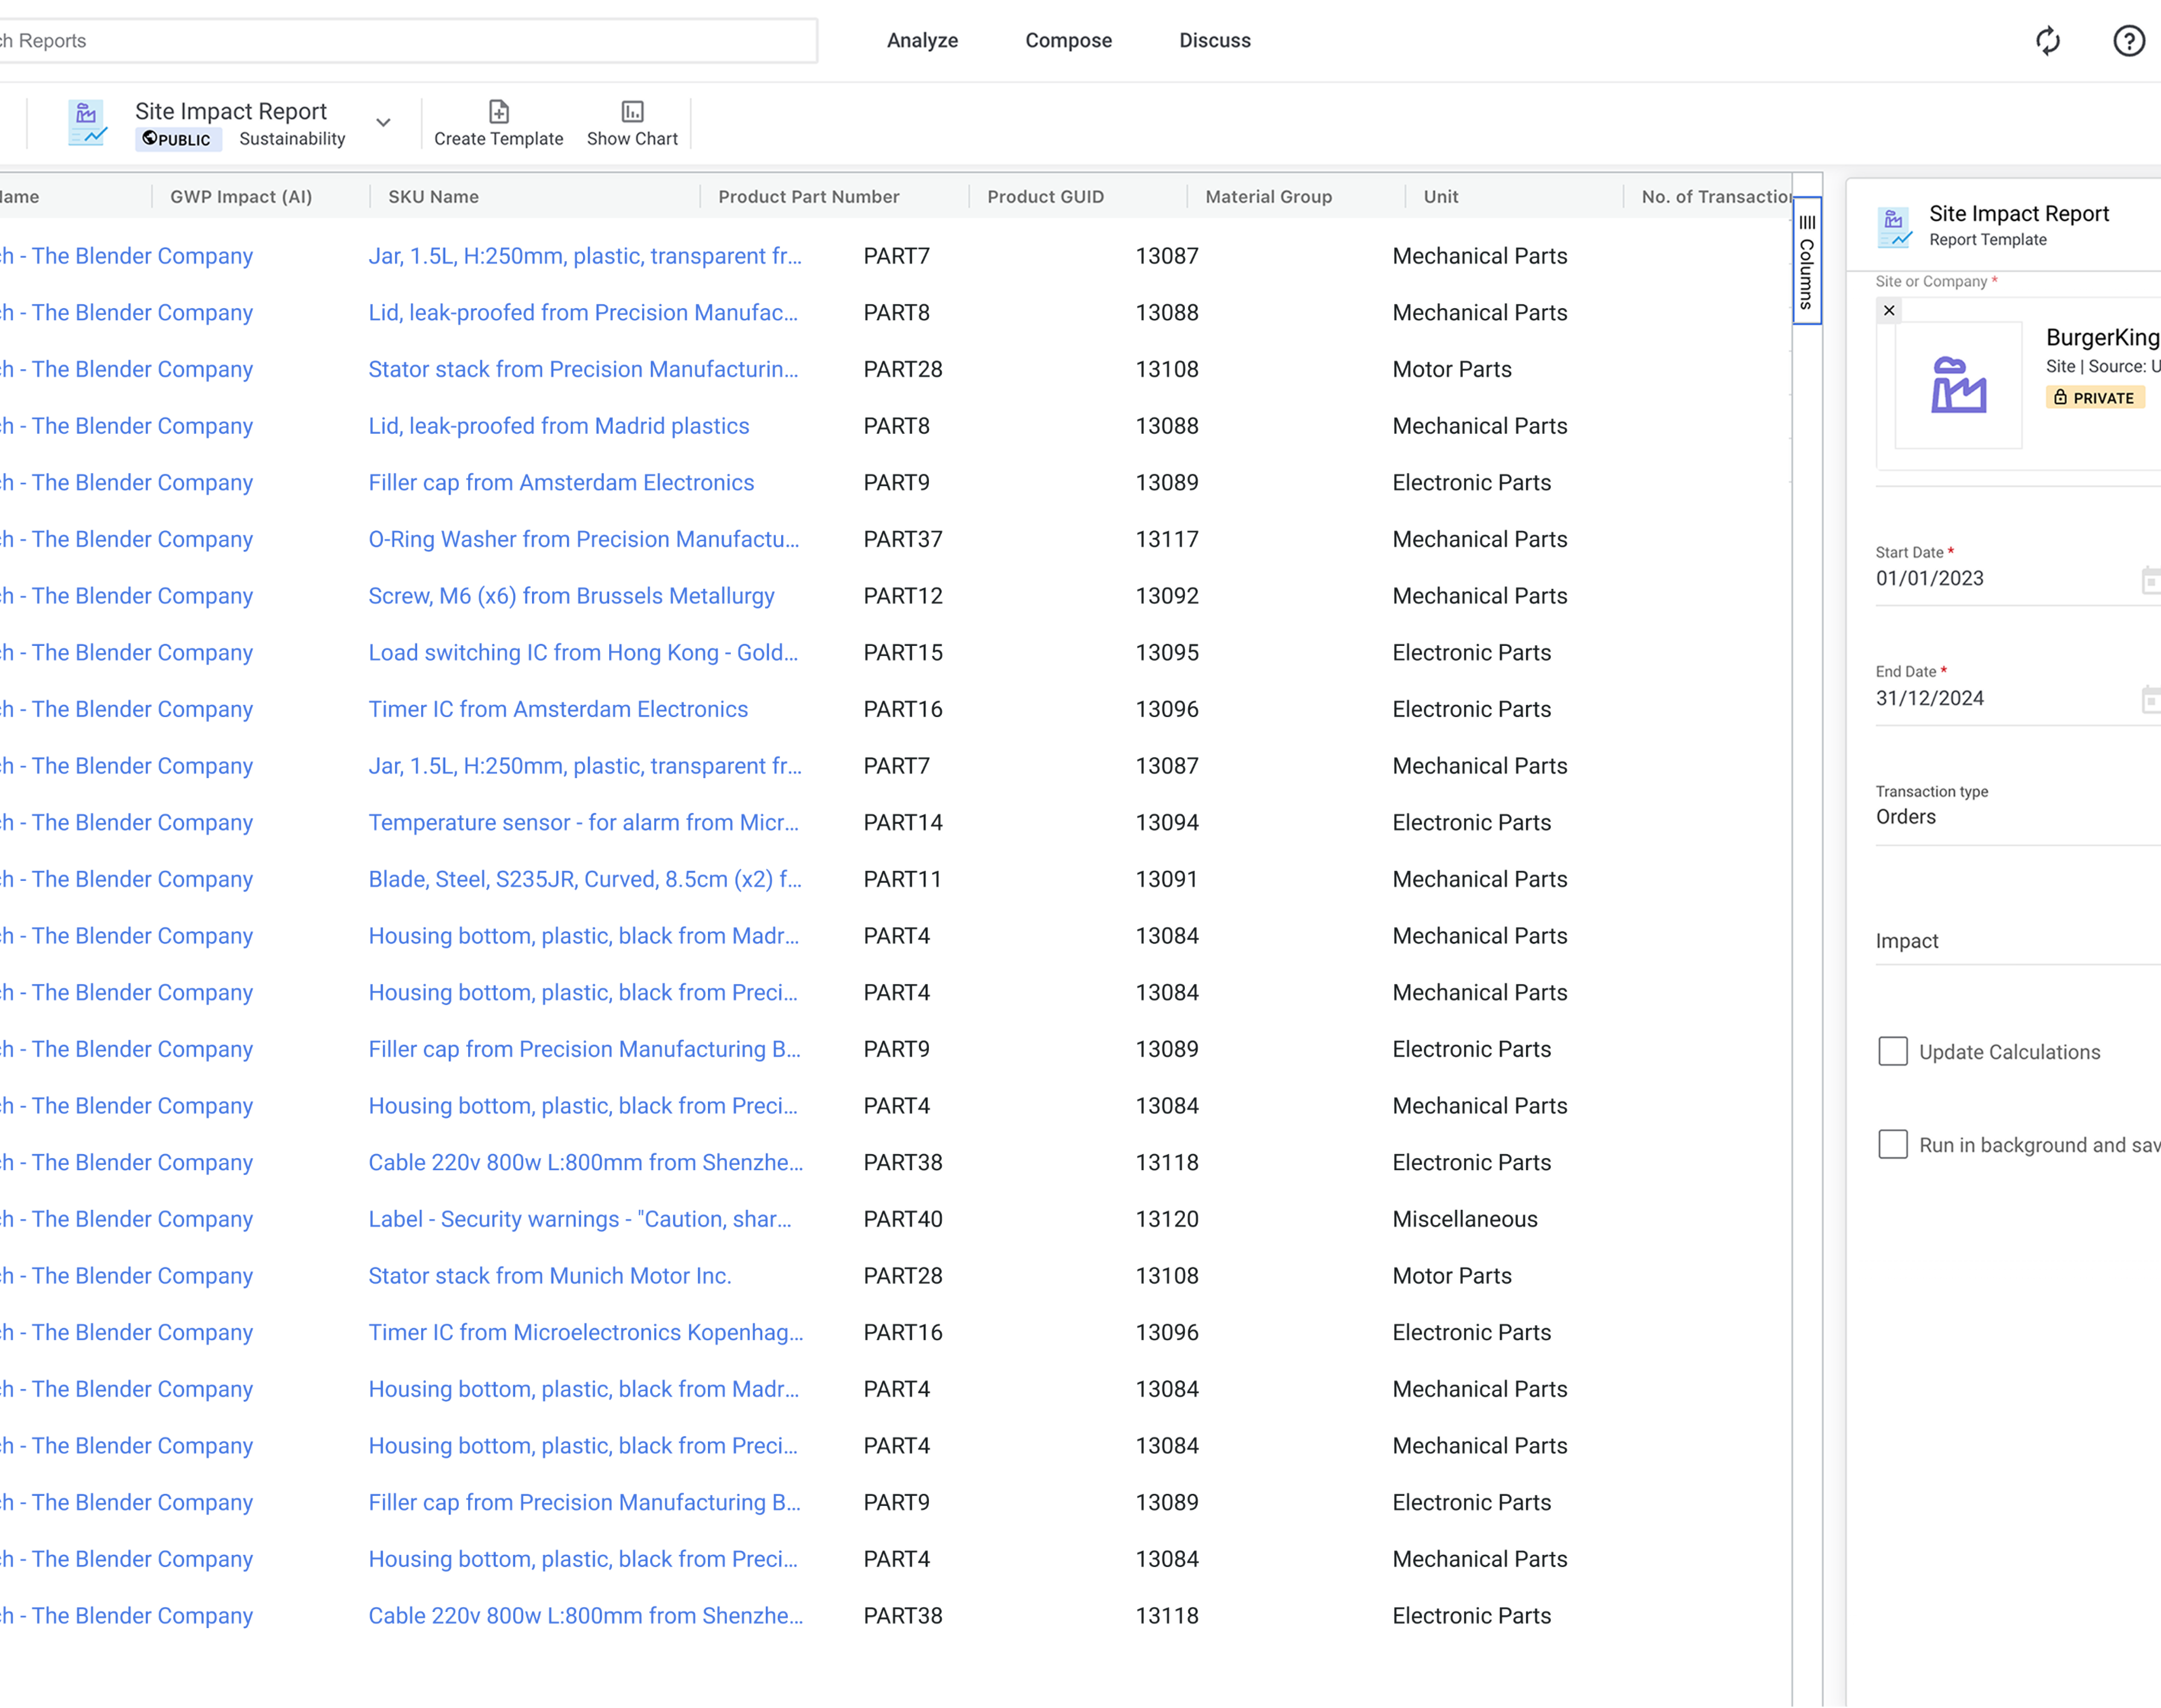Select PART15 part number cell
The height and width of the screenshot is (1708, 2161).
[902, 653]
